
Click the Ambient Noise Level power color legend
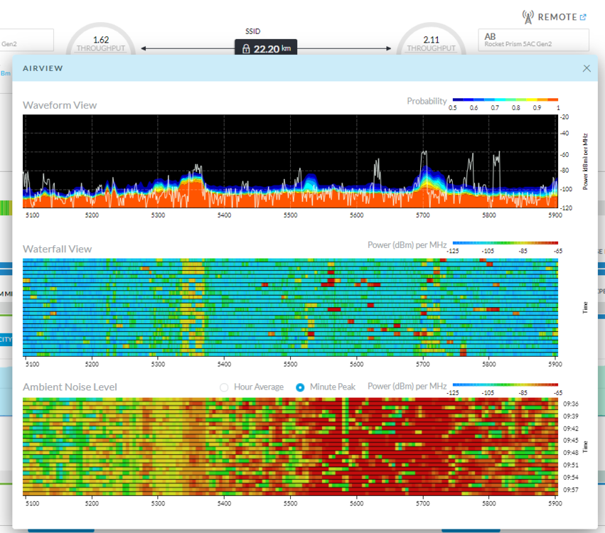coord(505,386)
